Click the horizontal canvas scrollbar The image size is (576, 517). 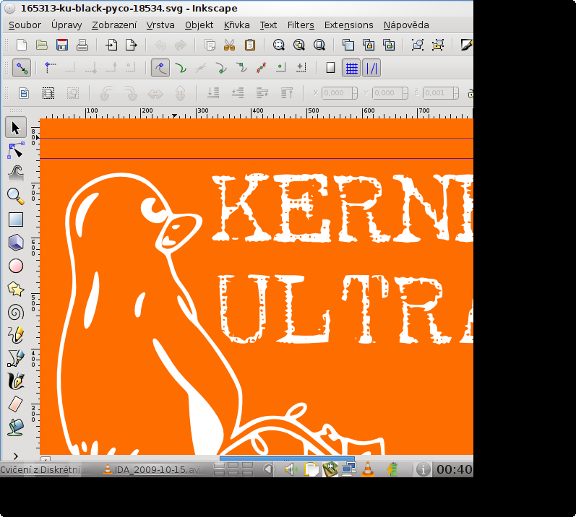click(x=287, y=459)
